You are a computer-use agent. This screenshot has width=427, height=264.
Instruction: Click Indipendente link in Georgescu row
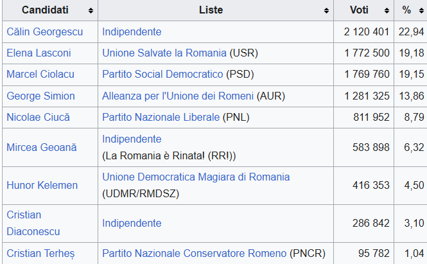132,31
